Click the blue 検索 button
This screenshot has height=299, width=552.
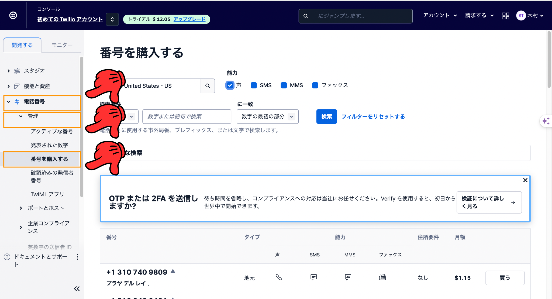click(327, 116)
